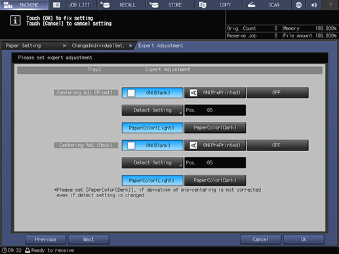Click the Orig. Count value
This screenshot has width=339, height=254.
coord(276,28)
